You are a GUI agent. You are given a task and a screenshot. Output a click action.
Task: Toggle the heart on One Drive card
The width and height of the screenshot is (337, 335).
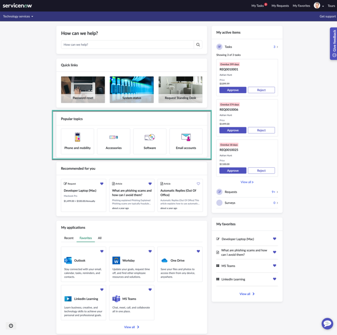point(198,251)
